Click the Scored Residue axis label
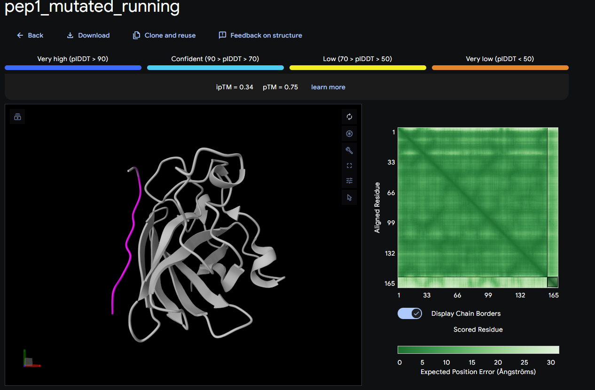This screenshot has height=390, width=595. point(478,329)
